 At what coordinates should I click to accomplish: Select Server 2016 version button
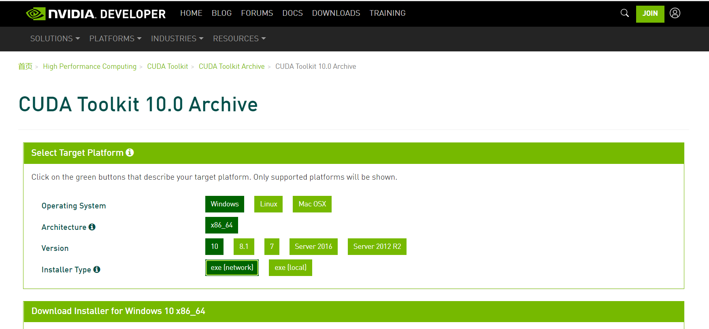click(313, 246)
